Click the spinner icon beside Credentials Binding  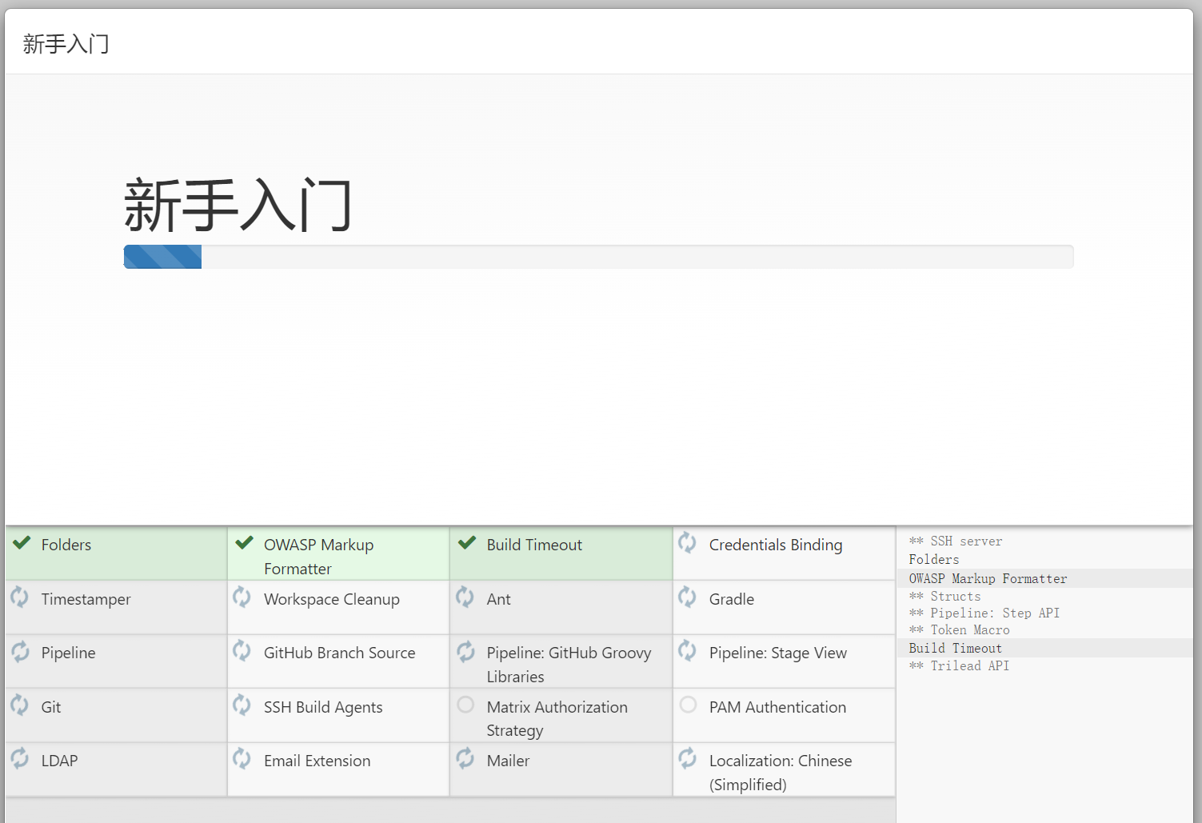[687, 543]
